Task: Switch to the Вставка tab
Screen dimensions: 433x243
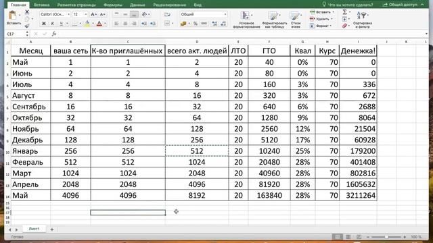Action: pos(42,5)
